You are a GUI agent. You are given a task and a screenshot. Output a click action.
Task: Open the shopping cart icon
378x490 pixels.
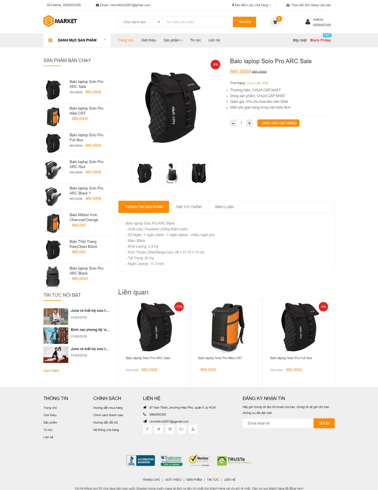tap(275, 22)
